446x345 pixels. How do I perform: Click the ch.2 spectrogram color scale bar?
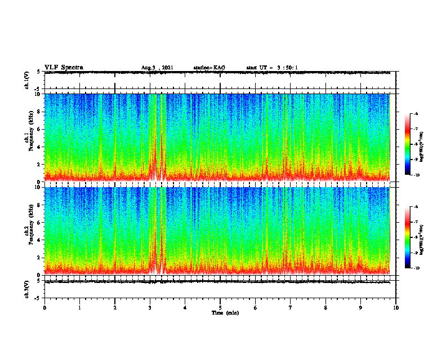(407, 237)
